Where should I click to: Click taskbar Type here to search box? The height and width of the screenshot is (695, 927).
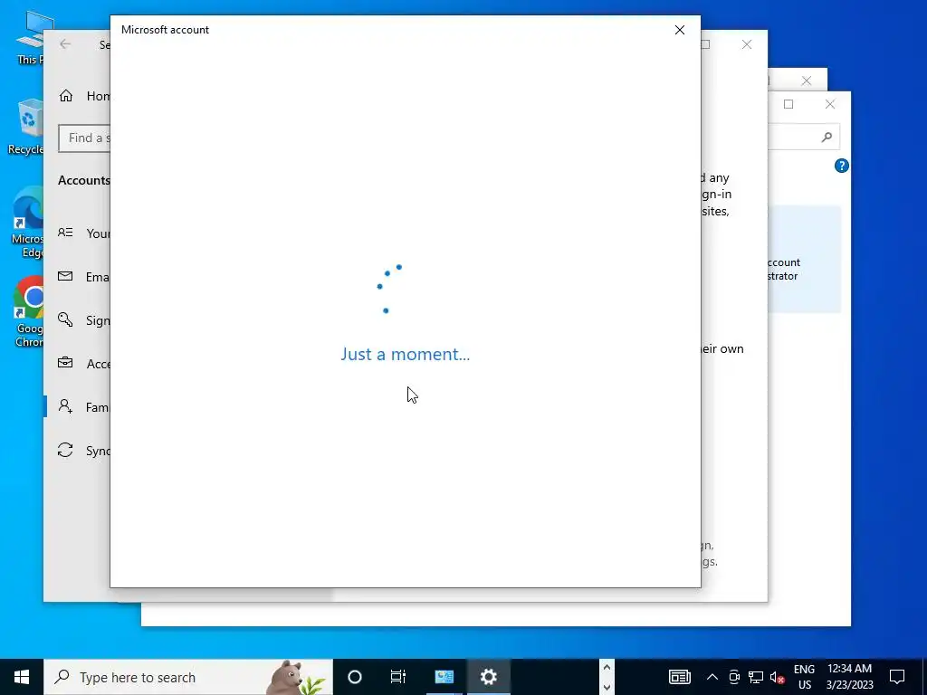(188, 677)
